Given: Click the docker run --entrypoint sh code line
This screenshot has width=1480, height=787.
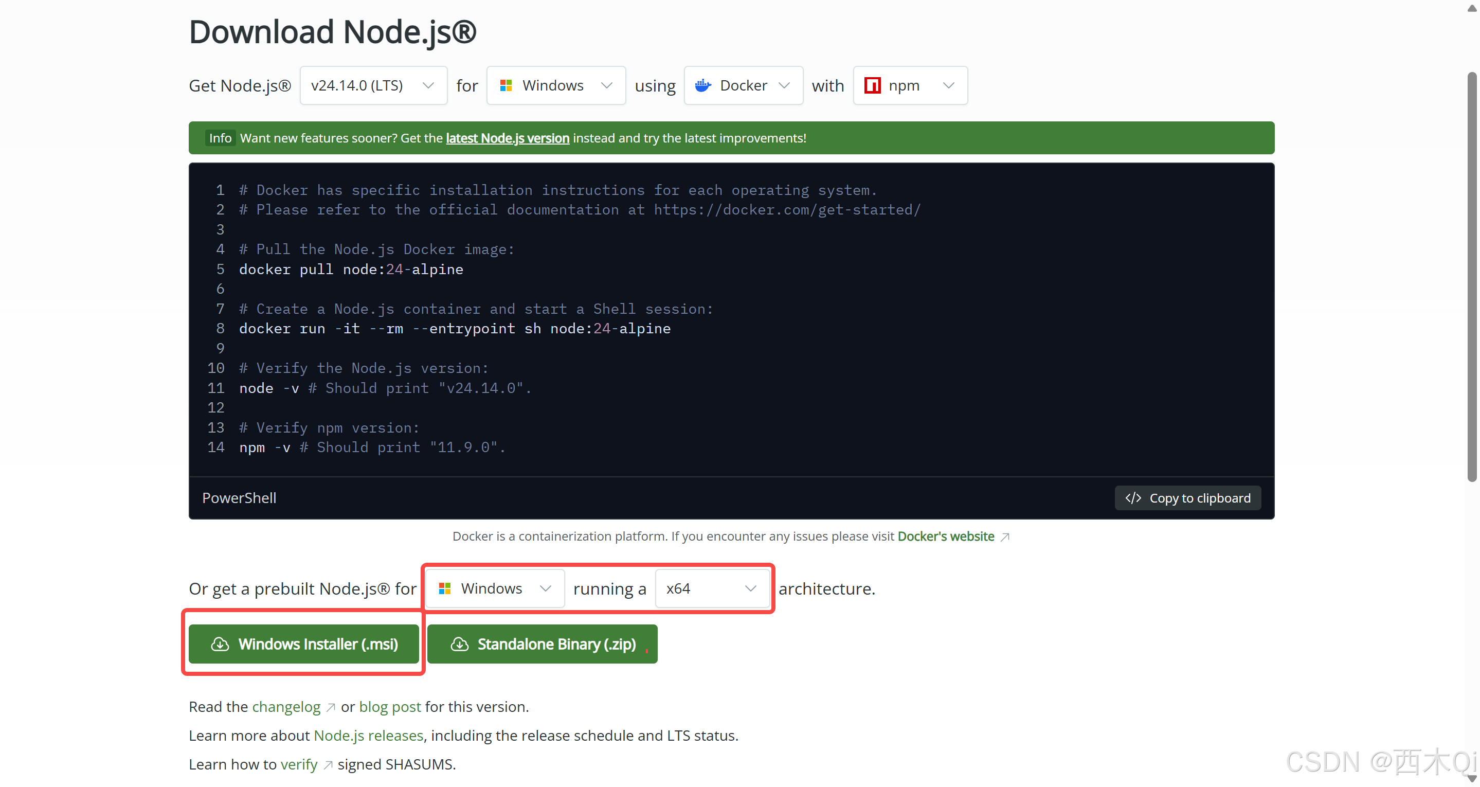Looking at the screenshot, I should pyautogui.click(x=455, y=329).
